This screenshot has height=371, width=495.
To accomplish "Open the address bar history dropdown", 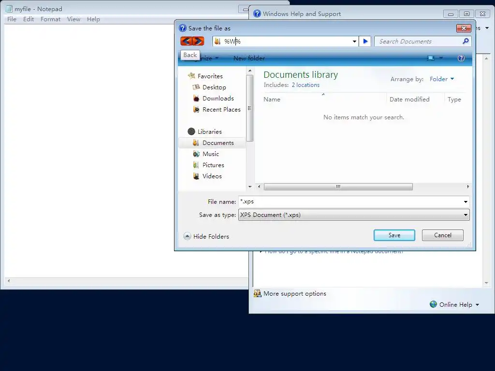I will click(x=354, y=42).
